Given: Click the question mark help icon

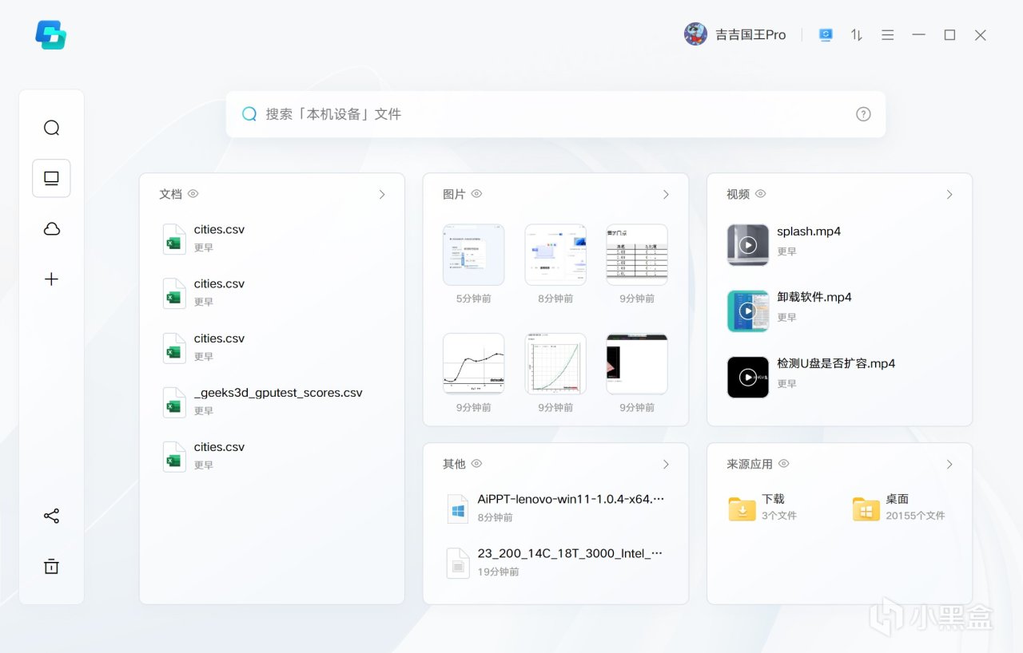Looking at the screenshot, I should coord(863,114).
